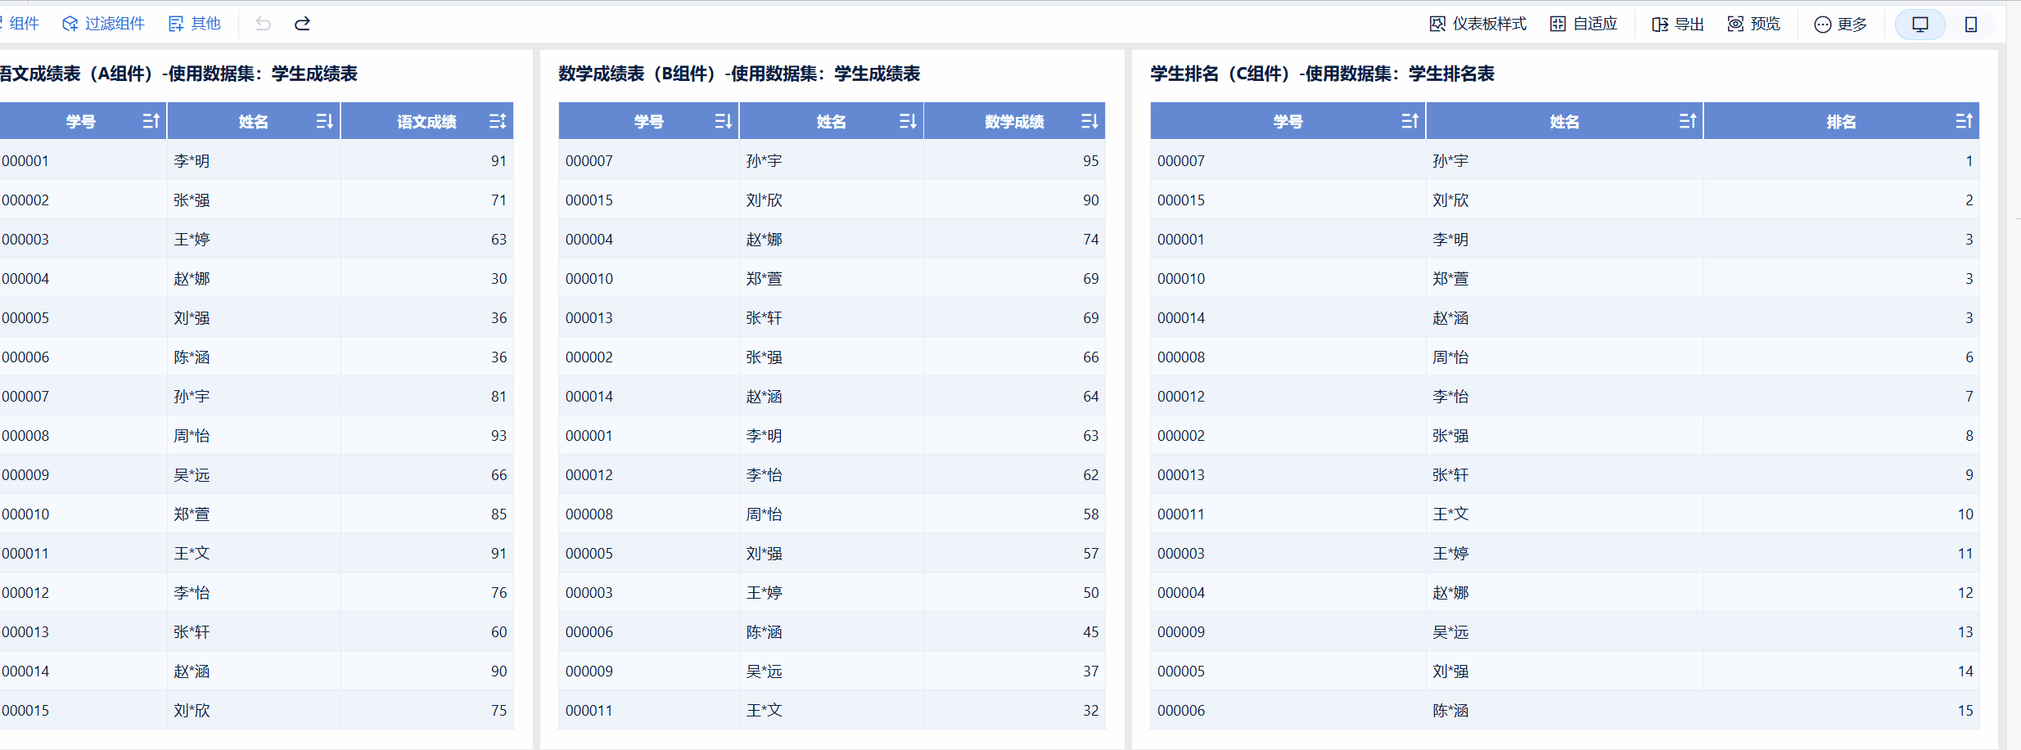The width and height of the screenshot is (2021, 750).
Task: Sort the 数学成绩 column
Action: point(1089,121)
